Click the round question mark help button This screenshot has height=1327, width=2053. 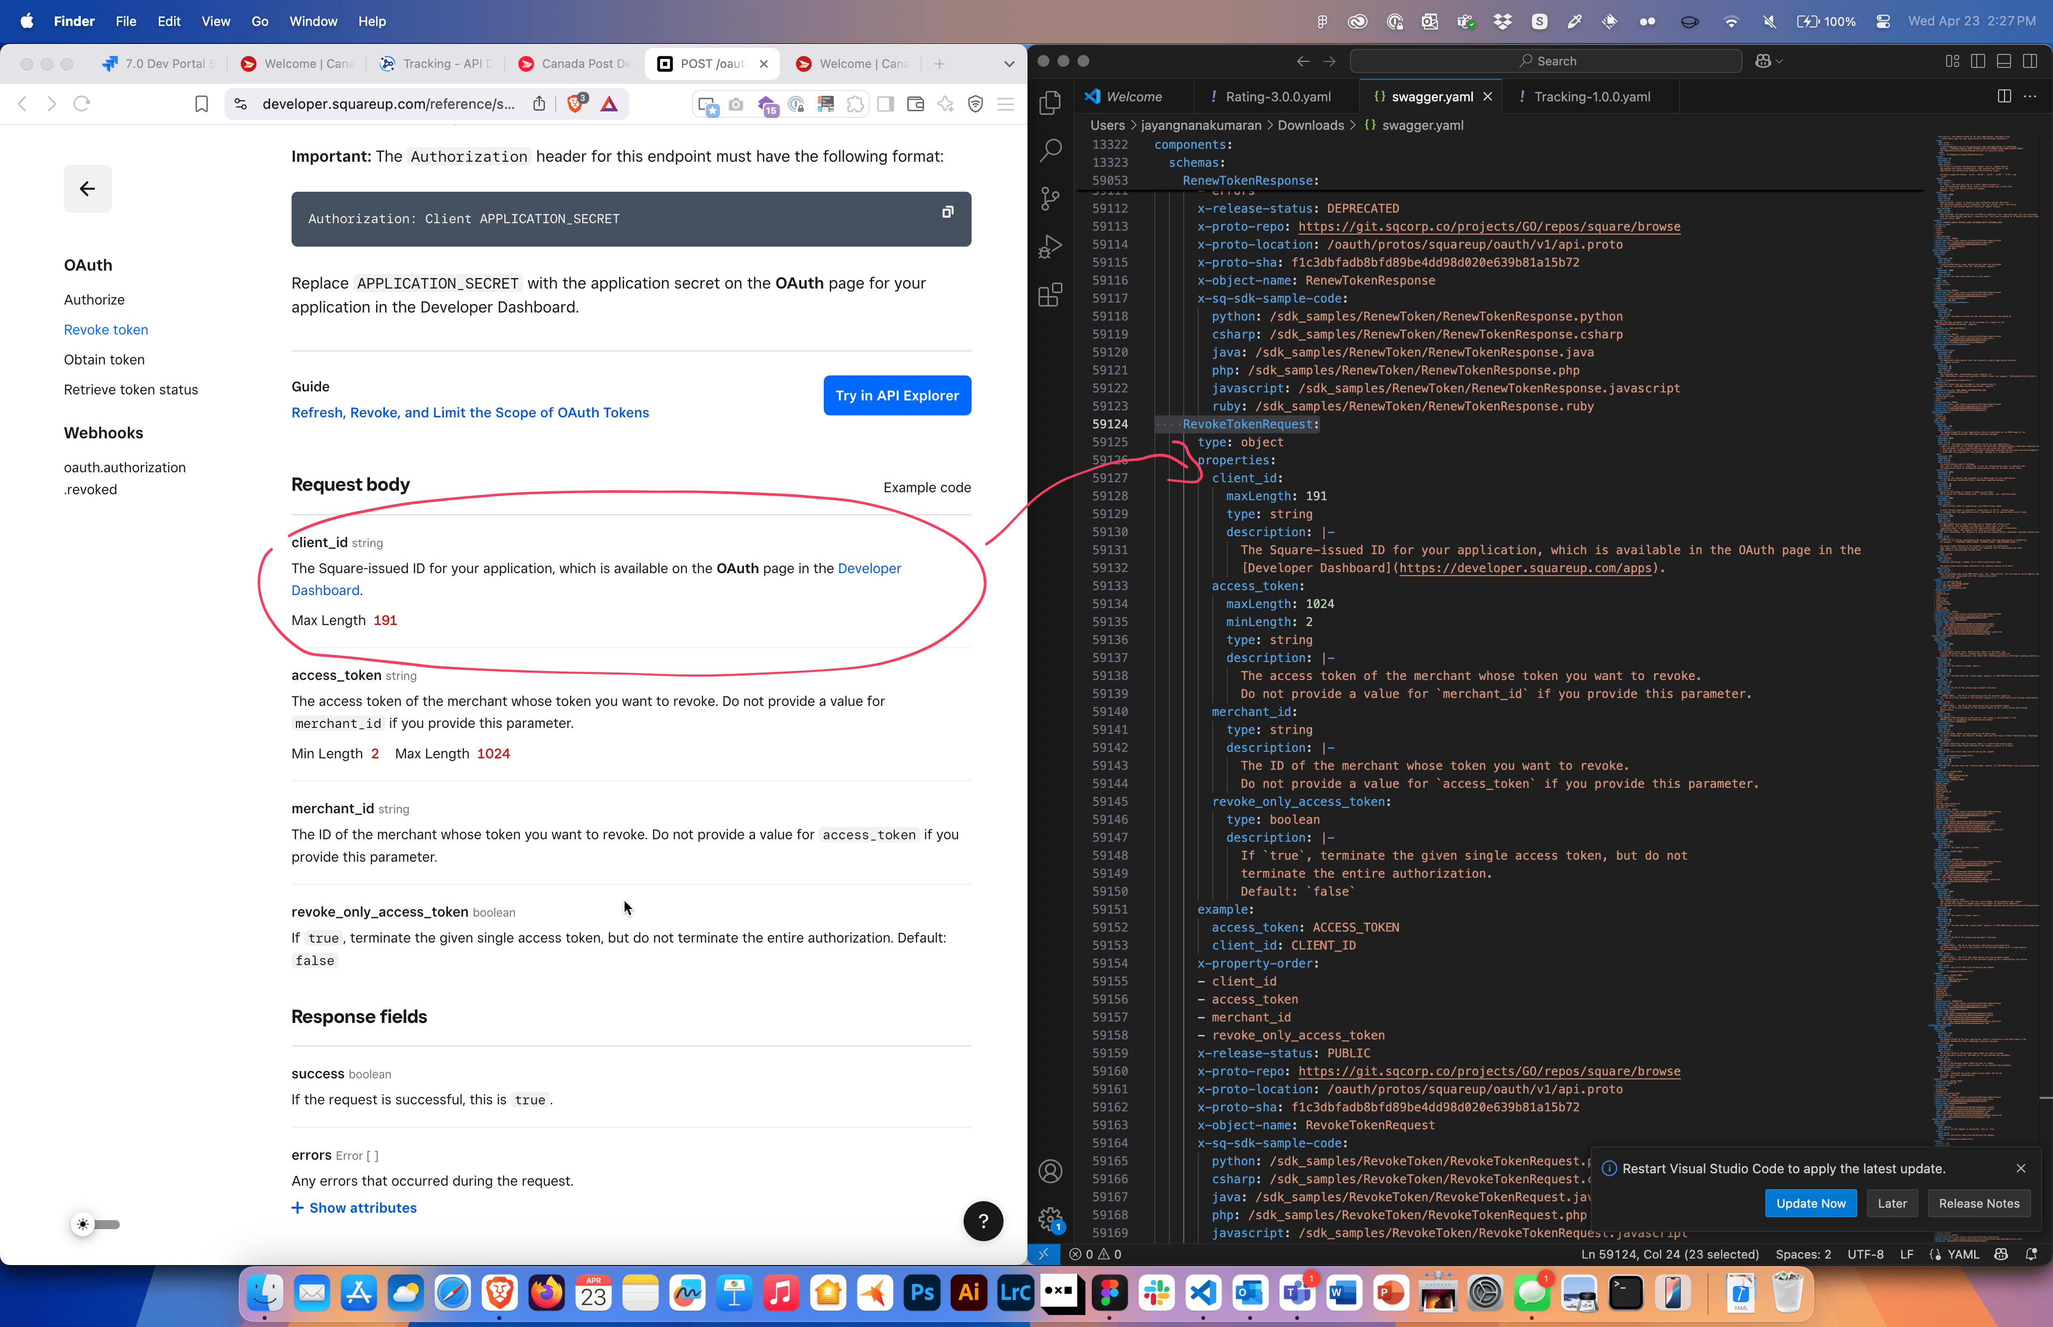coord(983,1221)
